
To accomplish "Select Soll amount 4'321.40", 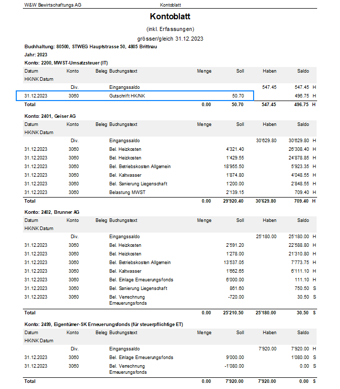I will (x=235, y=149).
